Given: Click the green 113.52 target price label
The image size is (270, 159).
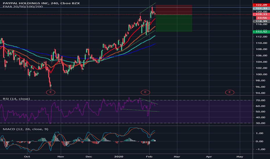Looking at the screenshot, I should (261, 32).
